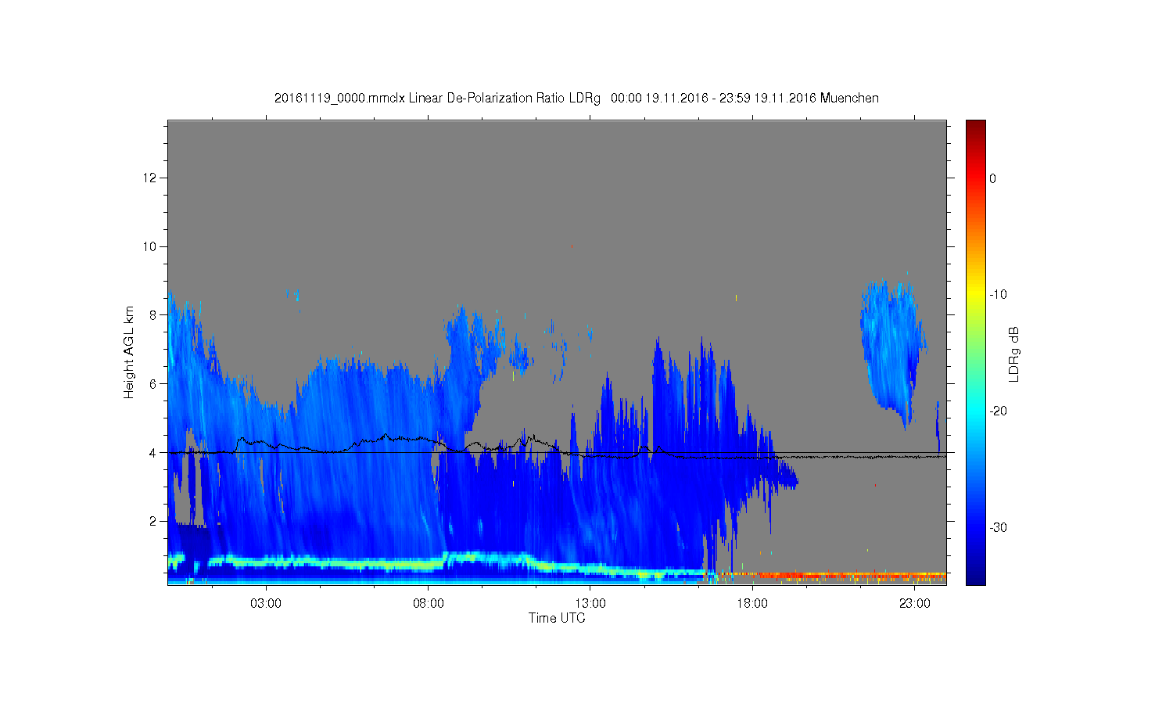1173x704 pixels.
Task: Click the colorbar value -10
Action: (x=998, y=295)
